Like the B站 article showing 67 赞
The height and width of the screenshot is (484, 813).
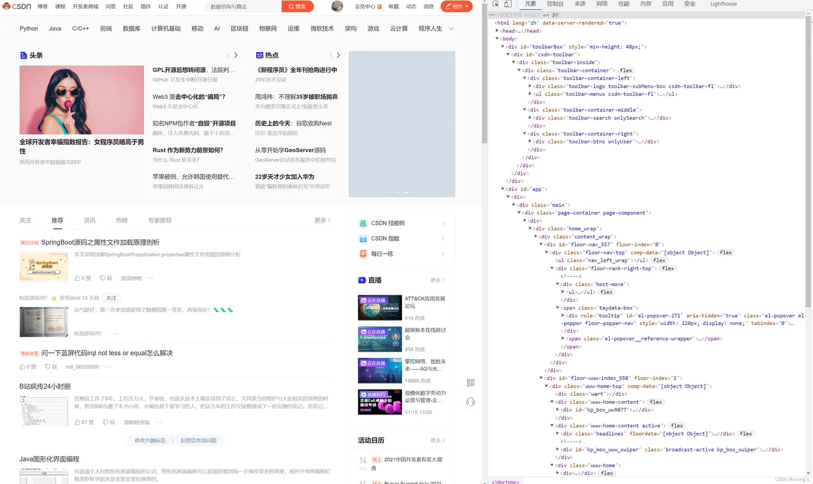click(84, 422)
